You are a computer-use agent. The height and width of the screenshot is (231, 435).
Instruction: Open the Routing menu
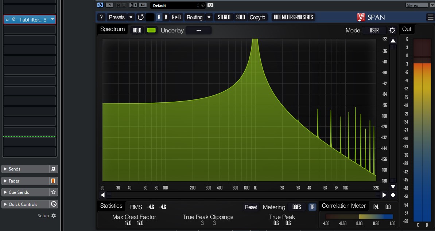pyautogui.click(x=194, y=17)
